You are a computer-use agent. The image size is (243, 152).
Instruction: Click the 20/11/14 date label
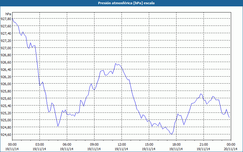coord(231,149)
